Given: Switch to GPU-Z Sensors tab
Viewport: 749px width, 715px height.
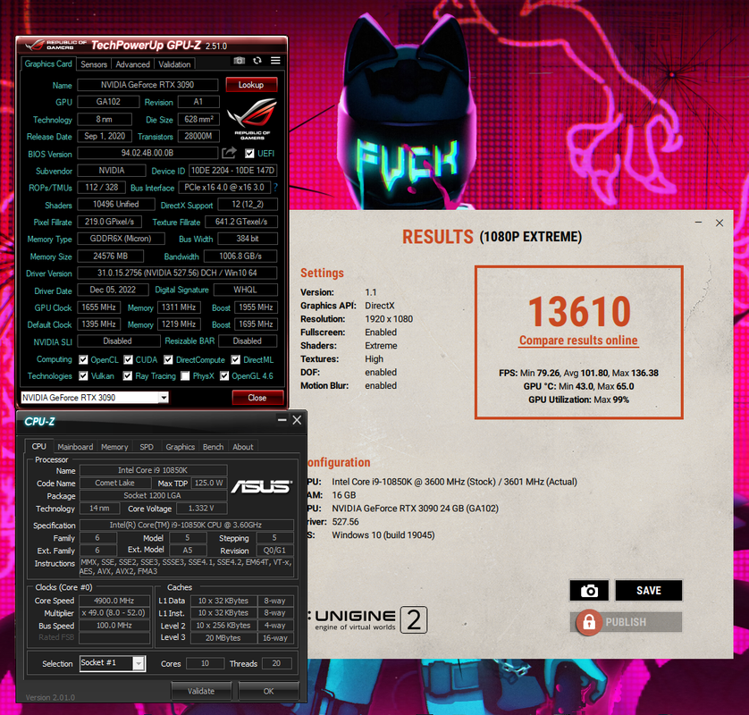Looking at the screenshot, I should pyautogui.click(x=94, y=64).
